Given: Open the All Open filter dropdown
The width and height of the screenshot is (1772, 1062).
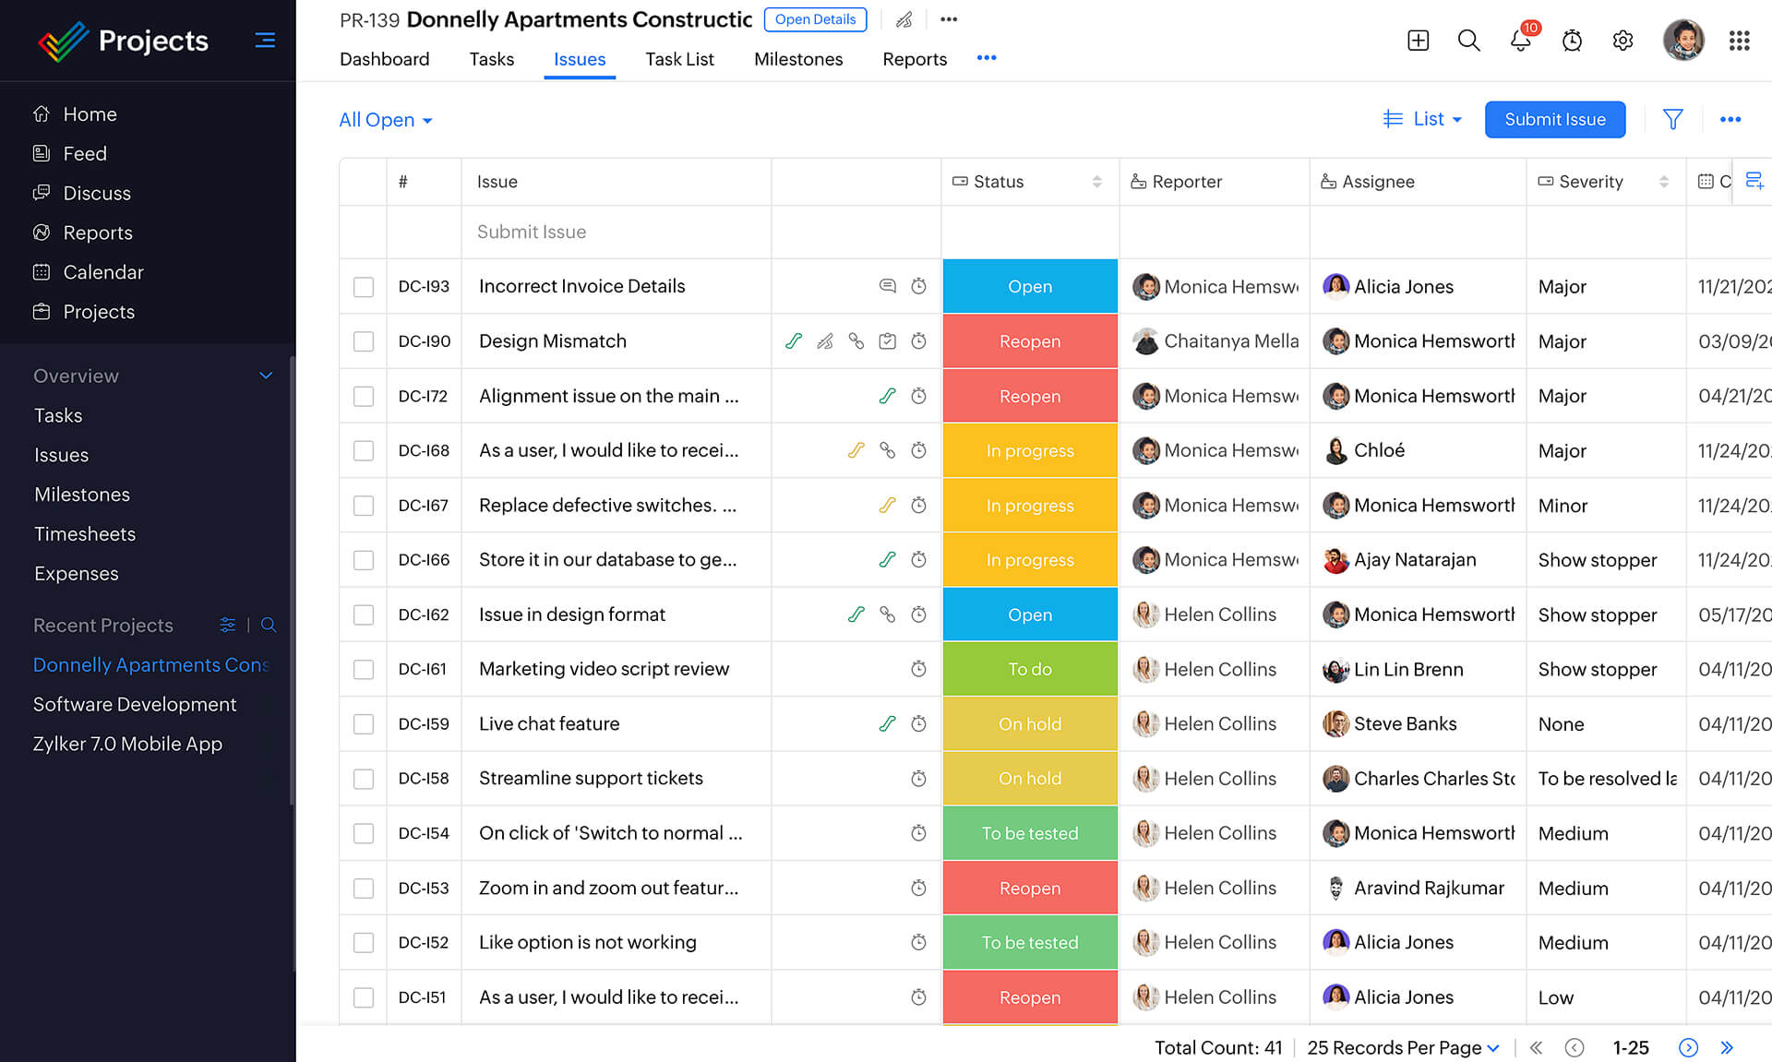Looking at the screenshot, I should click(385, 119).
